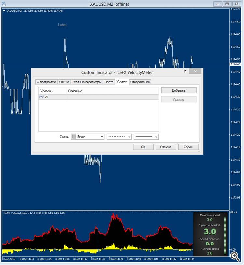Image resolution: width=244 pixels, height=265 pixels.
Task: Click the chart window icon in title bar
Action: pyautogui.click(x=3, y=4)
